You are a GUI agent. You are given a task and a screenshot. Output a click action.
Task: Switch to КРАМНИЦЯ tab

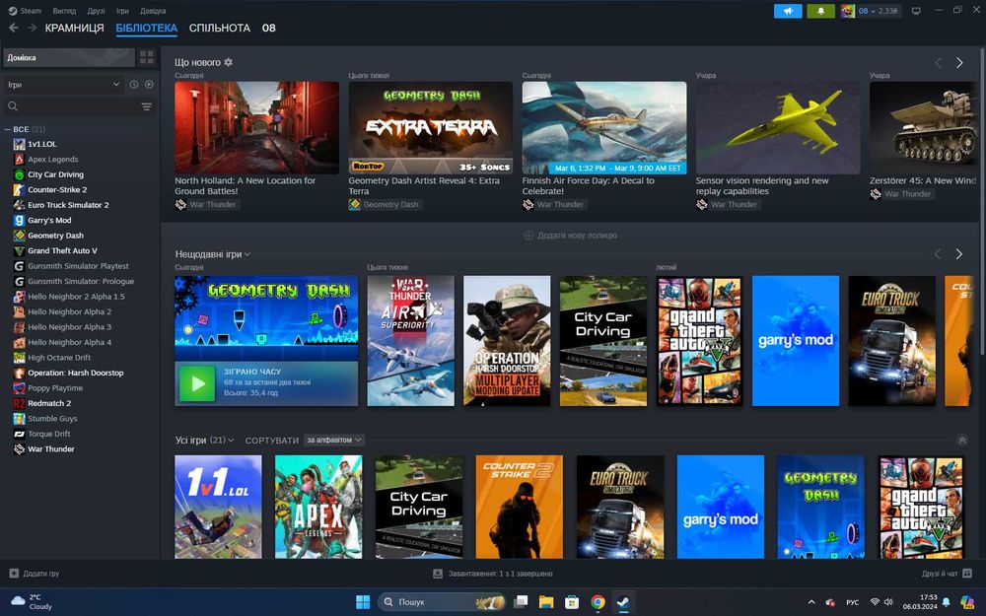click(x=74, y=28)
